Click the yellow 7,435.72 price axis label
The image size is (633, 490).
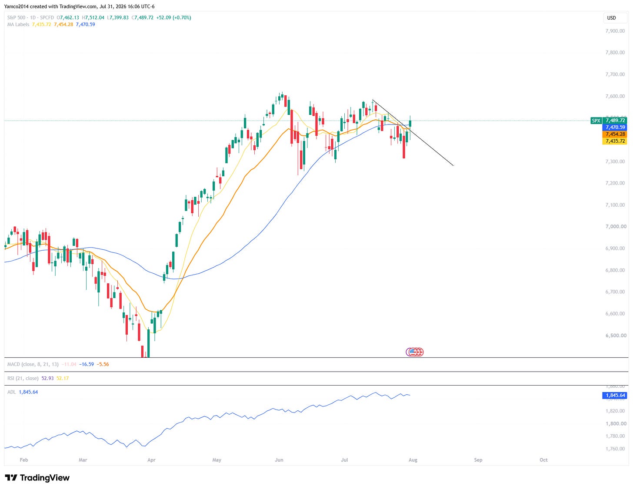[615, 141]
